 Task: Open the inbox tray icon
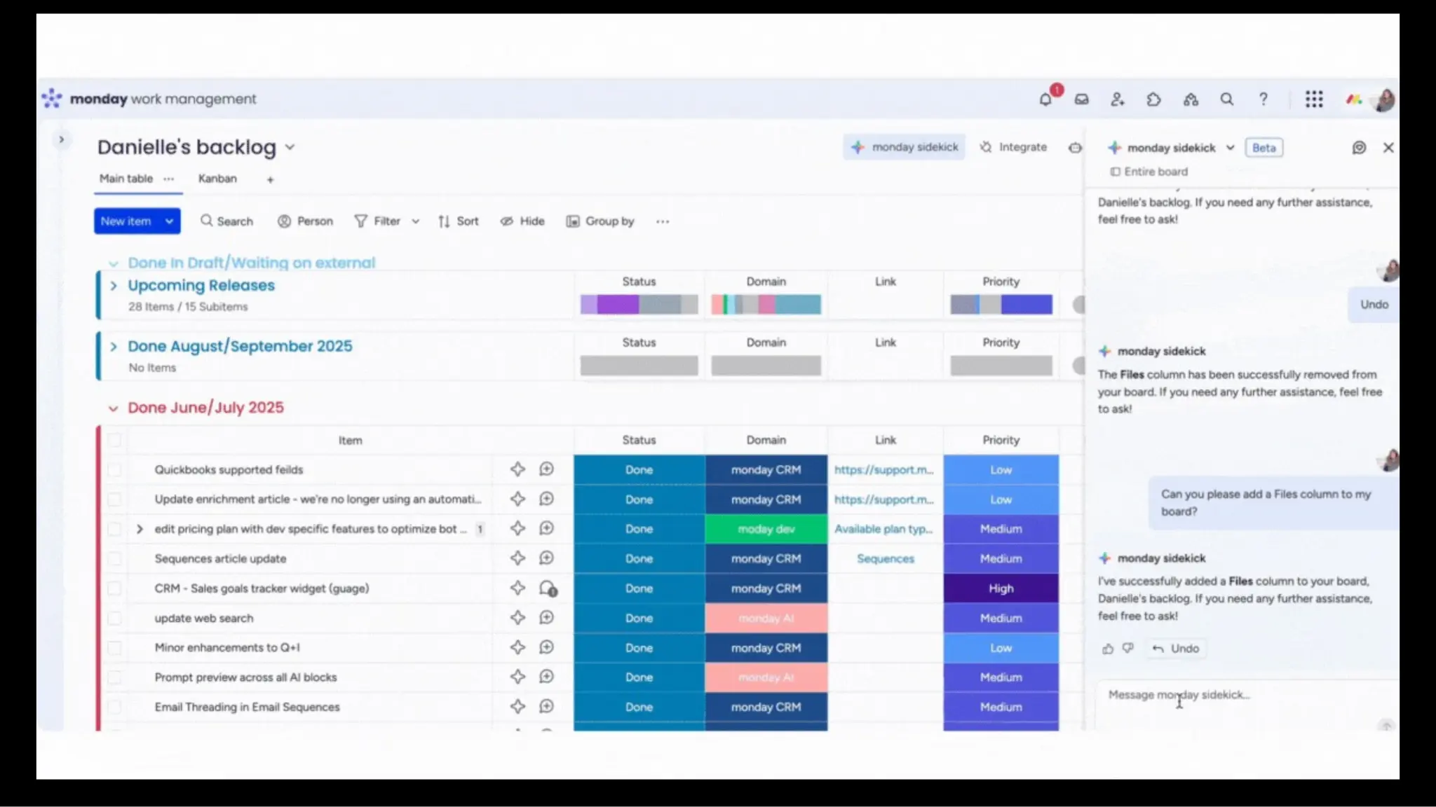(1081, 99)
